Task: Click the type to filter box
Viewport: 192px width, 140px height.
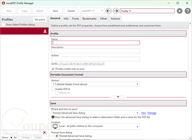Action: tap(21, 133)
